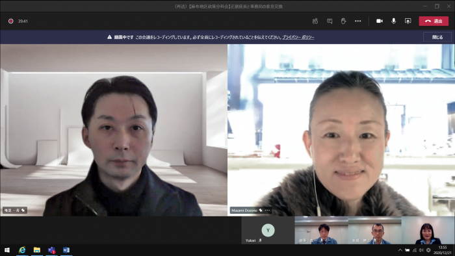This screenshot has width=455, height=256.
Task: Select Yukari's avatar tile
Action: (268, 230)
